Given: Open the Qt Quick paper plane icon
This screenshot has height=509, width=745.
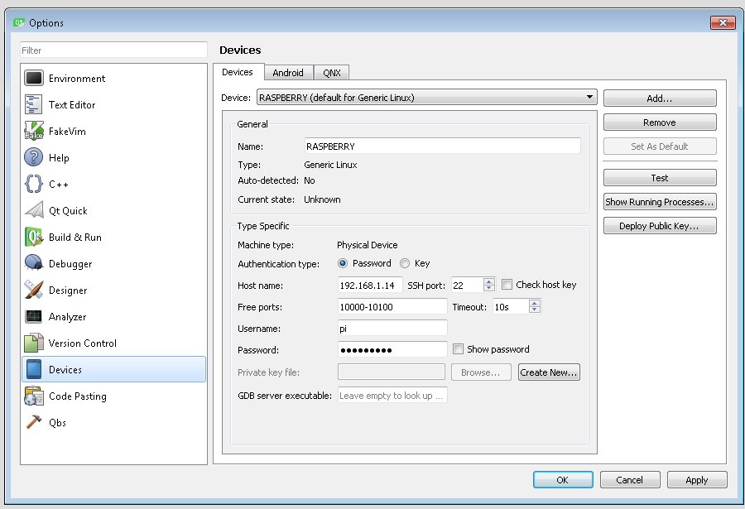Looking at the screenshot, I should click(x=34, y=210).
